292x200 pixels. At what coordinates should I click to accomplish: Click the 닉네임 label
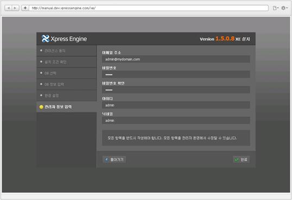[x=107, y=114]
